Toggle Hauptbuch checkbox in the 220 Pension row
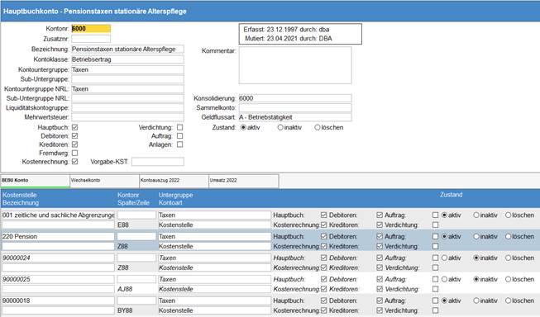Screen dimensions: 540x317 tap(323, 237)
